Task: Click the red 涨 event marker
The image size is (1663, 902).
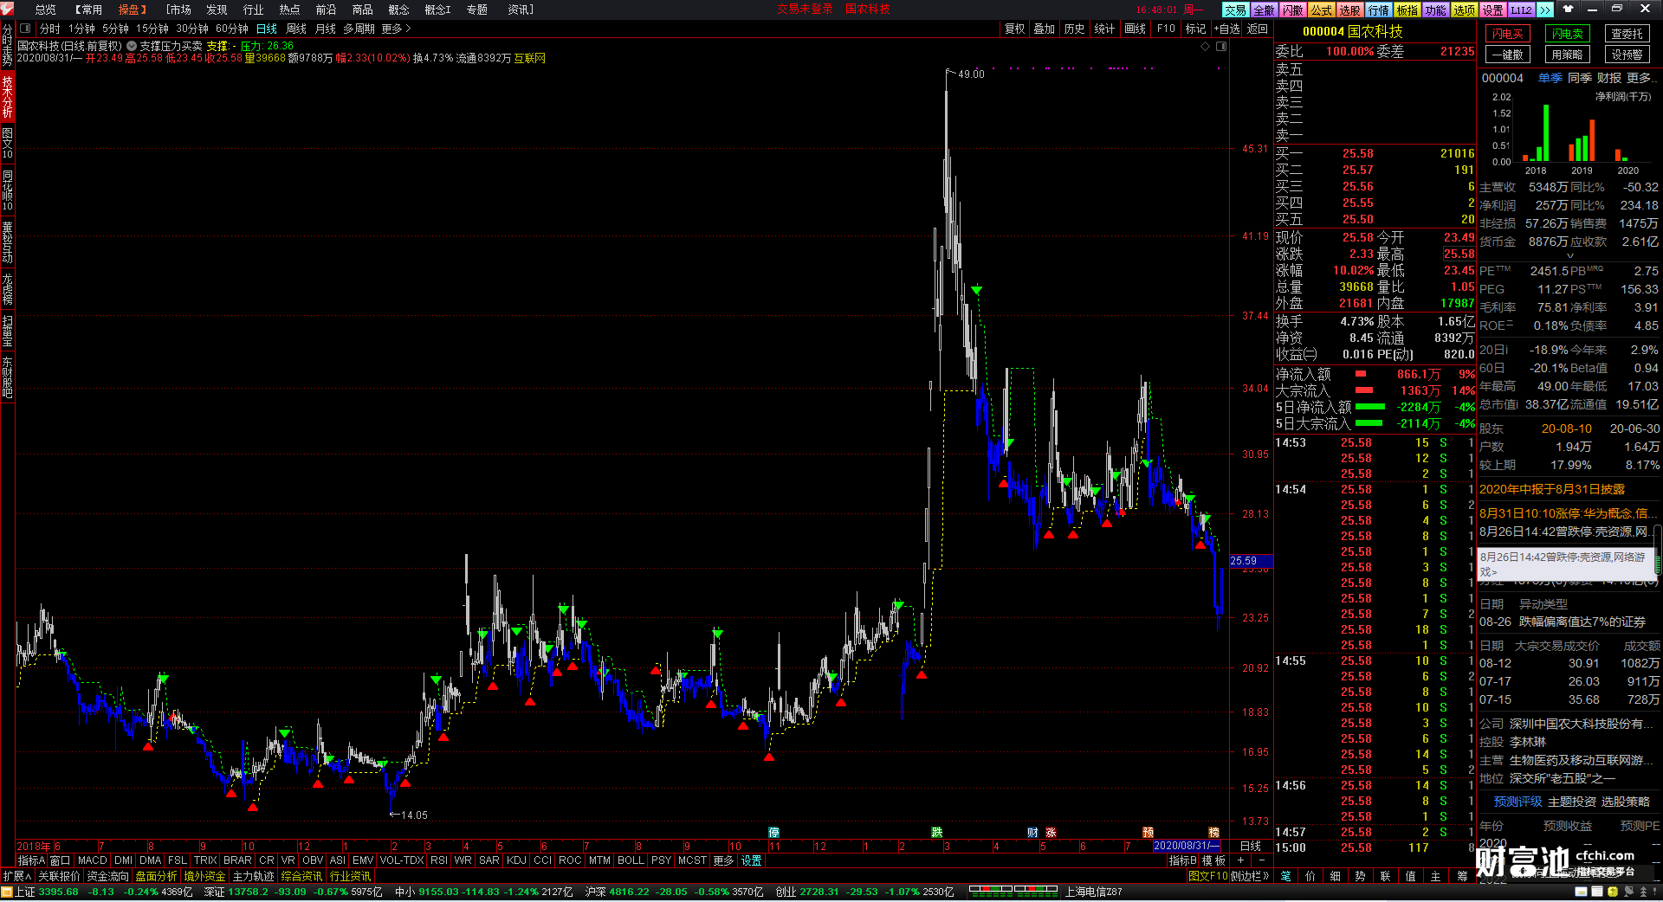Action: (1051, 833)
